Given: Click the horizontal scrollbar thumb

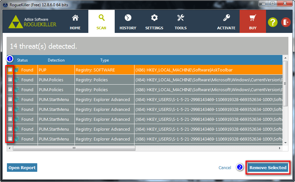Looking at the screenshot, I should tap(74, 148).
